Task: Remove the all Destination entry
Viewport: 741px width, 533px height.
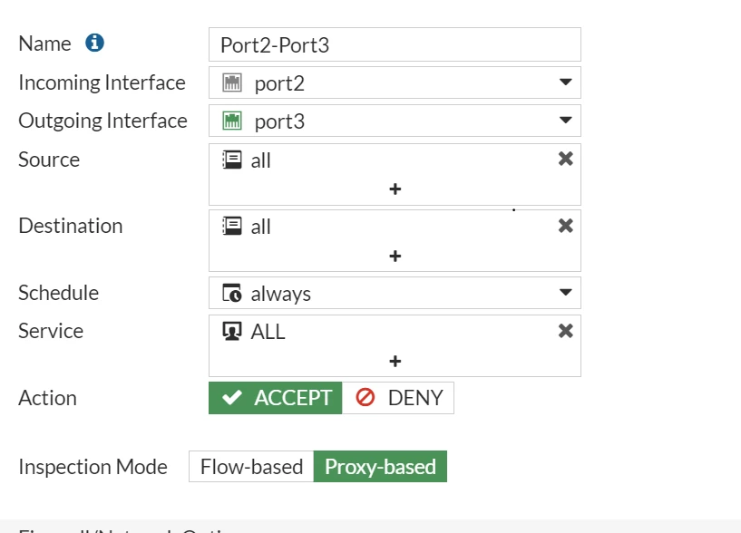Action: [566, 226]
